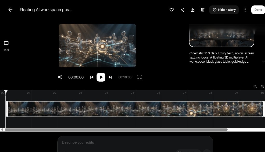Expand the prompt description chevron
265x152 pixels.
[x=263, y=62]
